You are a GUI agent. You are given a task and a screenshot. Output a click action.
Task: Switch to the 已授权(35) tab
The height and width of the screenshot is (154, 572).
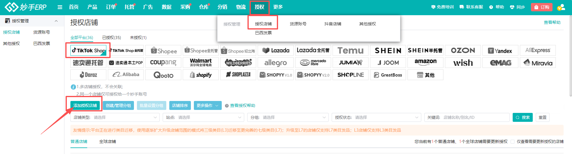point(111,38)
